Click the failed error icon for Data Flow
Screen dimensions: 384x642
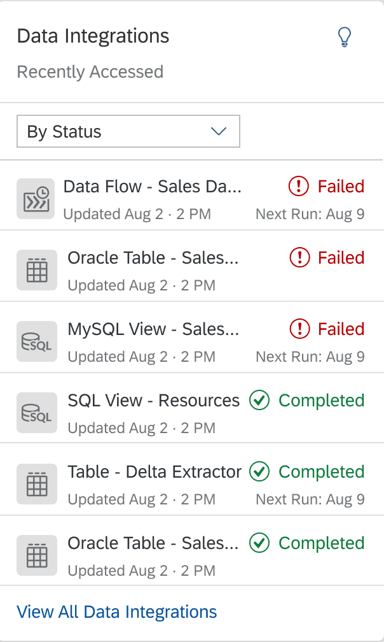(298, 187)
